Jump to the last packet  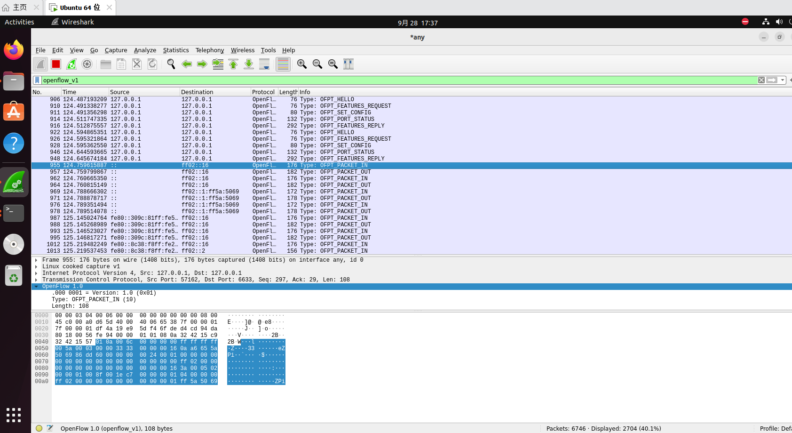coord(249,64)
